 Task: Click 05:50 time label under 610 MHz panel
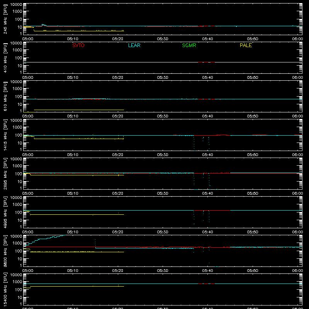point(253,116)
